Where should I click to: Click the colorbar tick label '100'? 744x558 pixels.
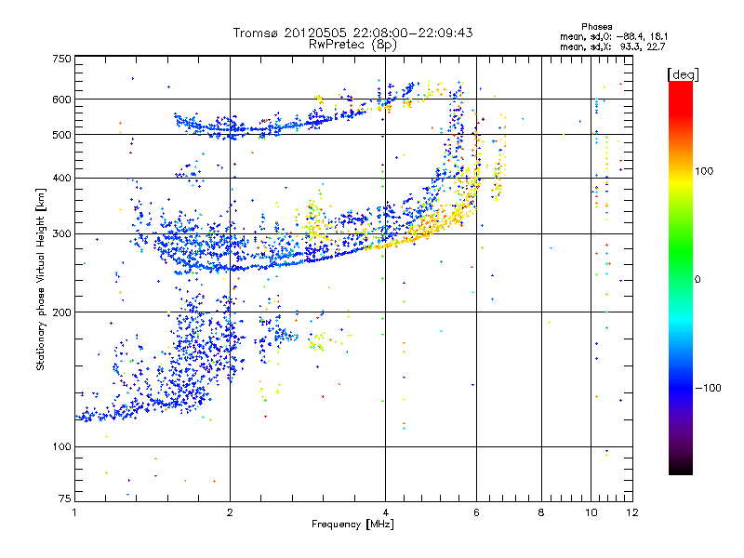(704, 171)
